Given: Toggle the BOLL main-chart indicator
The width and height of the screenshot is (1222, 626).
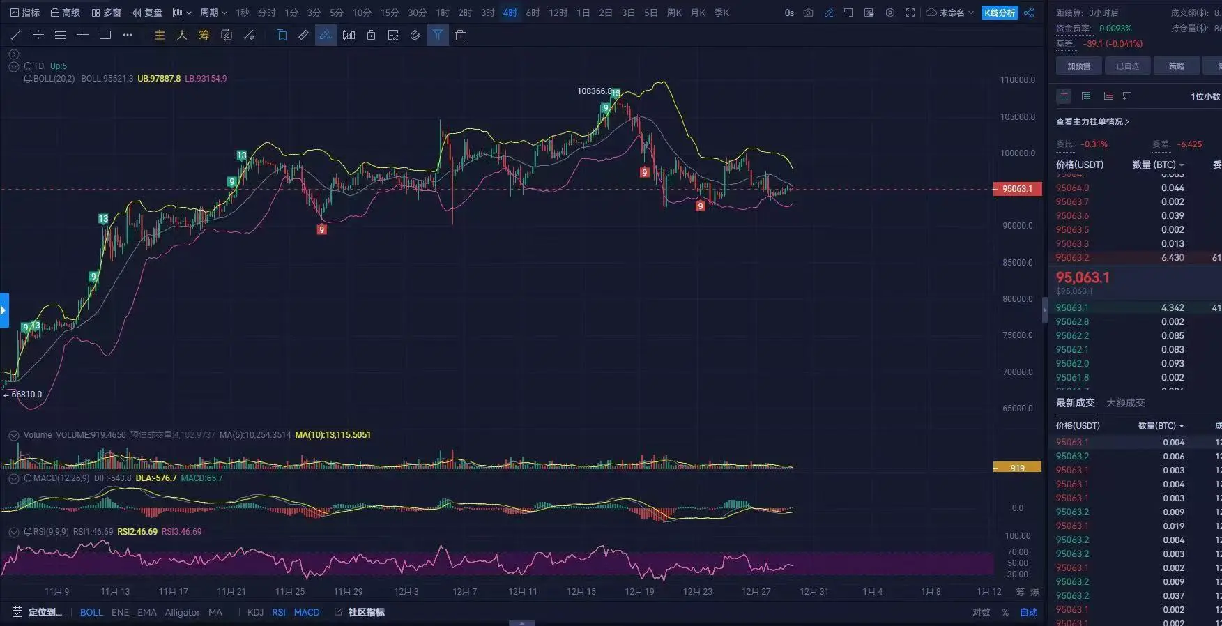Looking at the screenshot, I should point(91,612).
